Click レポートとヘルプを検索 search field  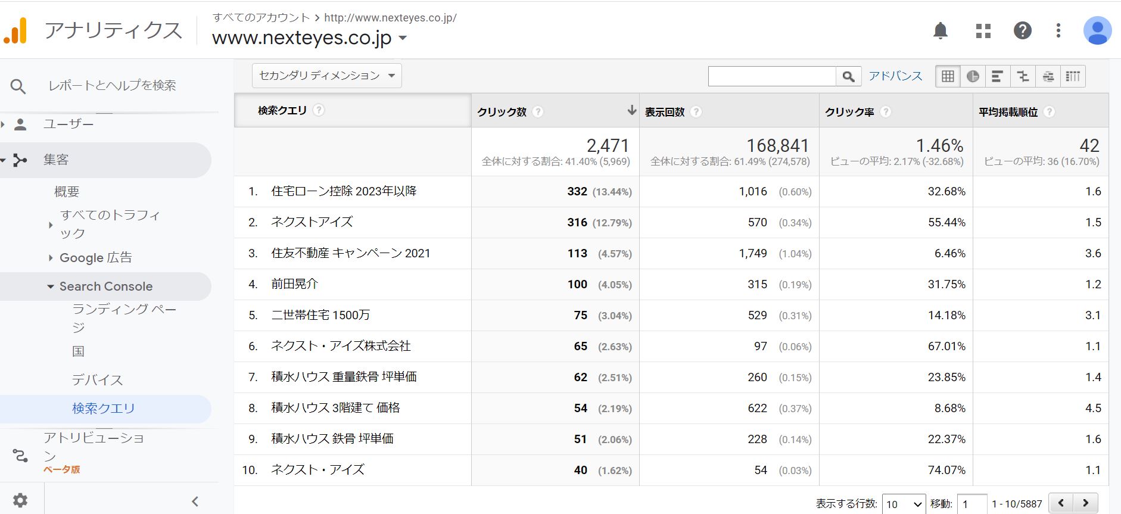pyautogui.click(x=112, y=86)
